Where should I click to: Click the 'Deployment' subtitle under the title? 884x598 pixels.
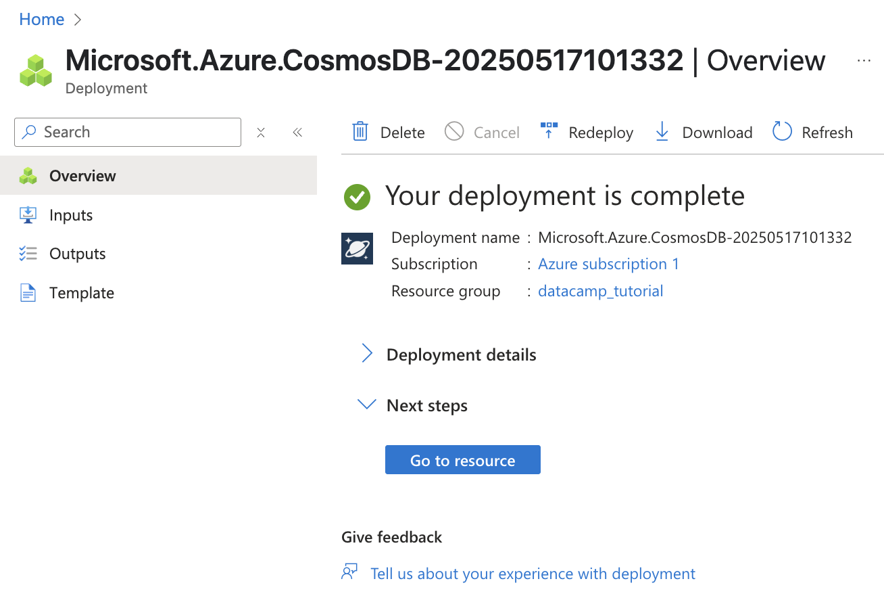[107, 88]
